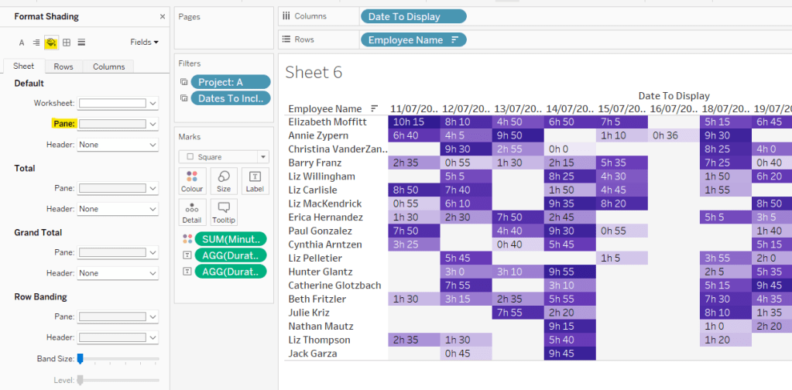The height and width of the screenshot is (390, 792).
Task: Click the Project: A filter pill
Action: pos(230,82)
